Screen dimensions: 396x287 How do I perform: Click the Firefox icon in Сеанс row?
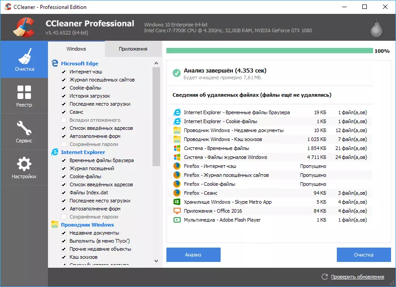(x=177, y=193)
